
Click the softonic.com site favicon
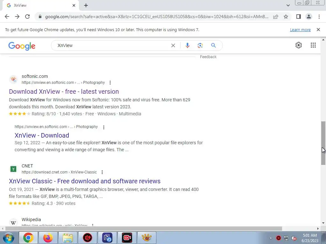13,79
